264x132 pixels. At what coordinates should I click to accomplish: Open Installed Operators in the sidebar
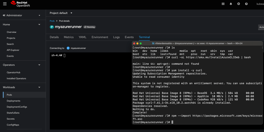[x=16, y=78]
